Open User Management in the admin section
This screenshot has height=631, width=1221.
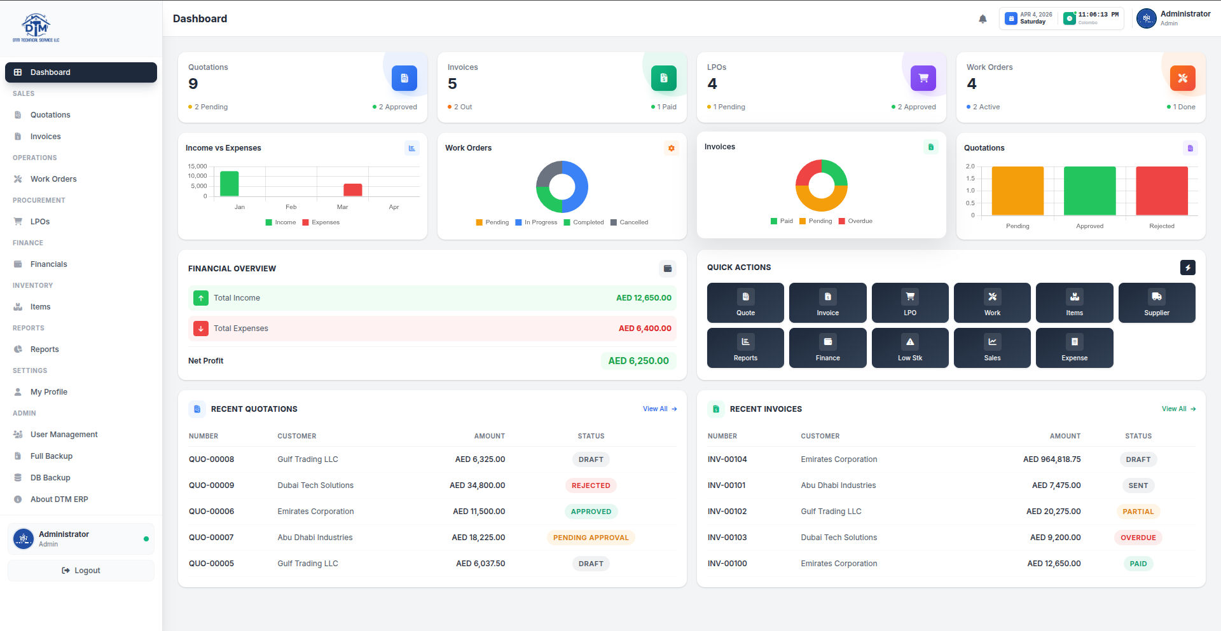click(x=81, y=435)
